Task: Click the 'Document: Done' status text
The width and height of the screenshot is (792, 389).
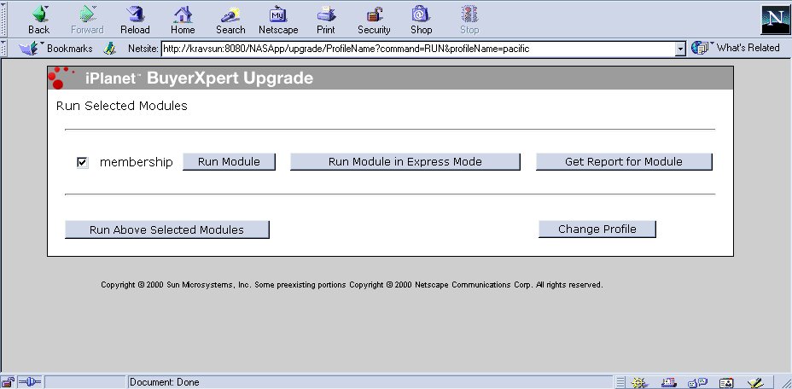Action: pos(165,382)
